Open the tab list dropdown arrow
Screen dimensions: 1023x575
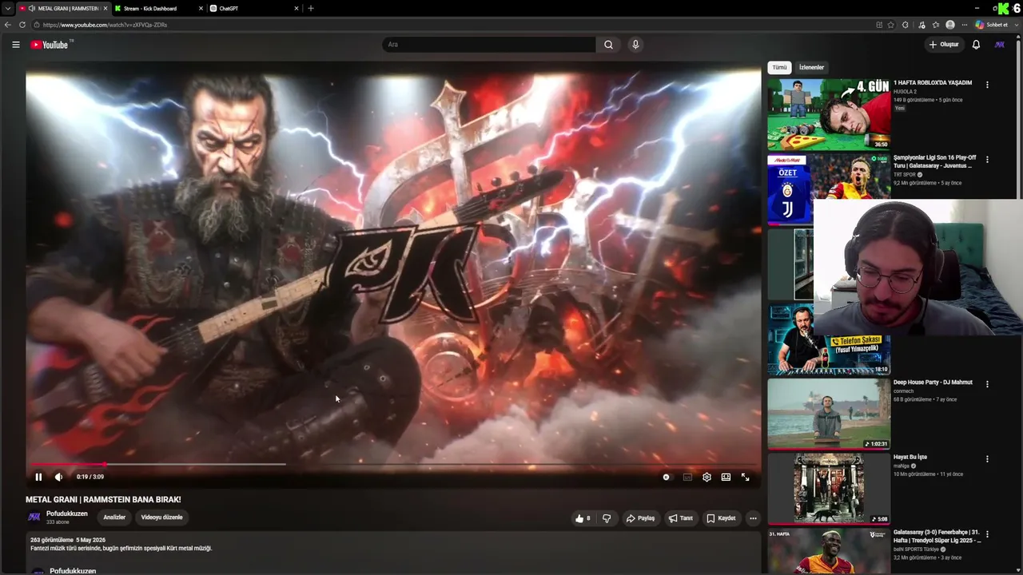7,8
